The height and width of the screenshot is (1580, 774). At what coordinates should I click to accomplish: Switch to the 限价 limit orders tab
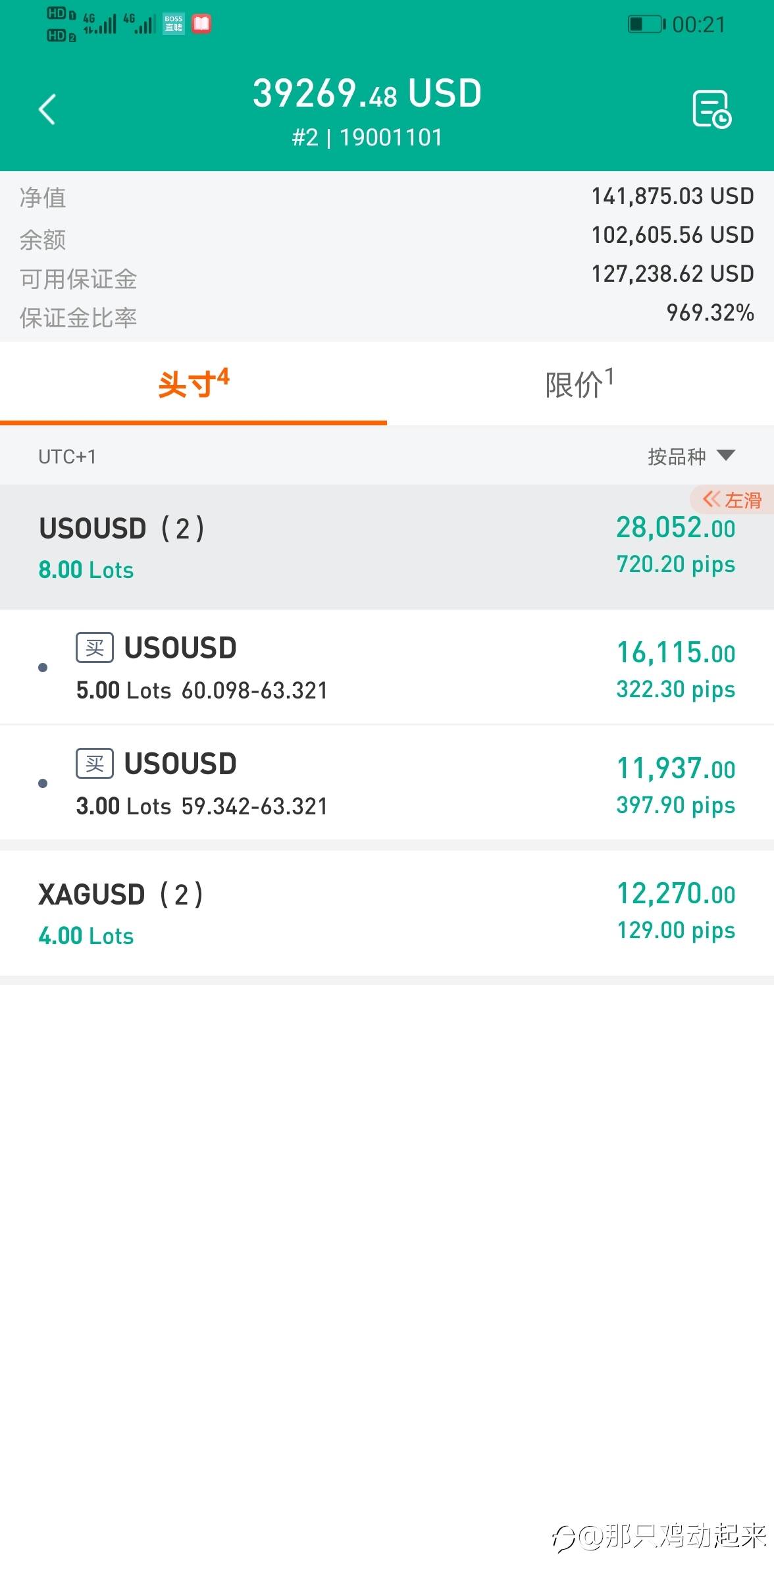tap(579, 384)
